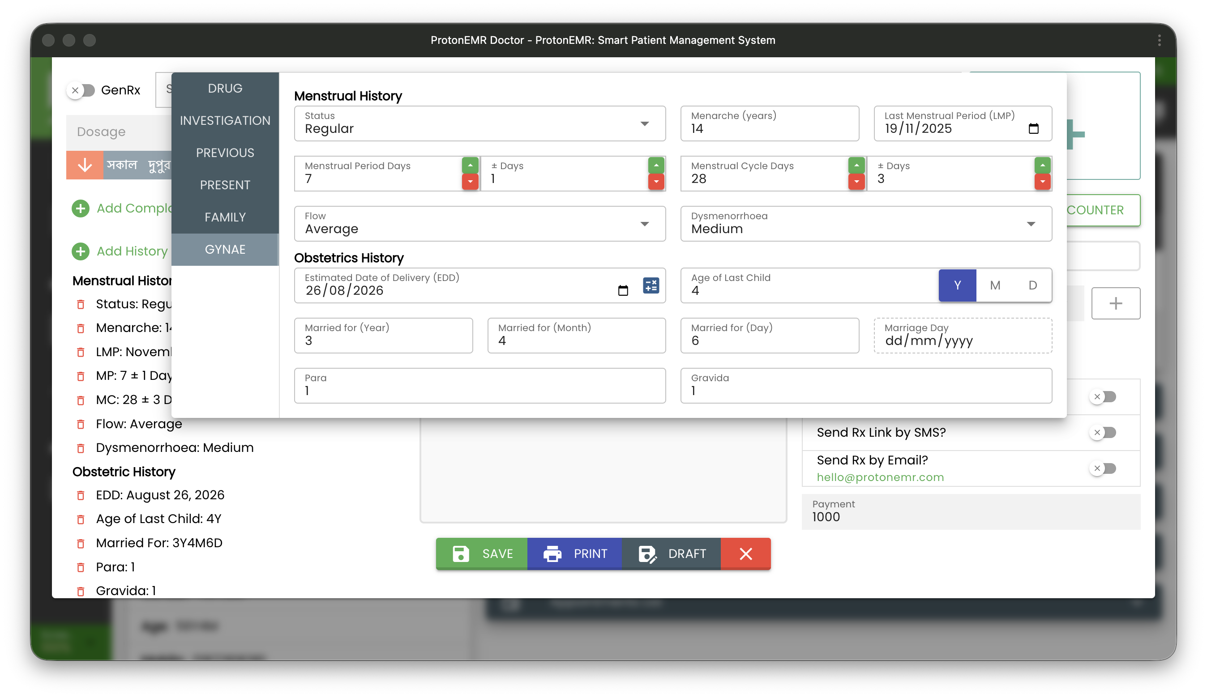Open the Flow dropdown

click(x=645, y=224)
